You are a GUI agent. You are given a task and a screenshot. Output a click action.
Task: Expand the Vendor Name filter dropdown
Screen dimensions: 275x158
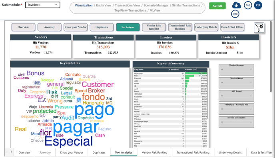[236, 83]
